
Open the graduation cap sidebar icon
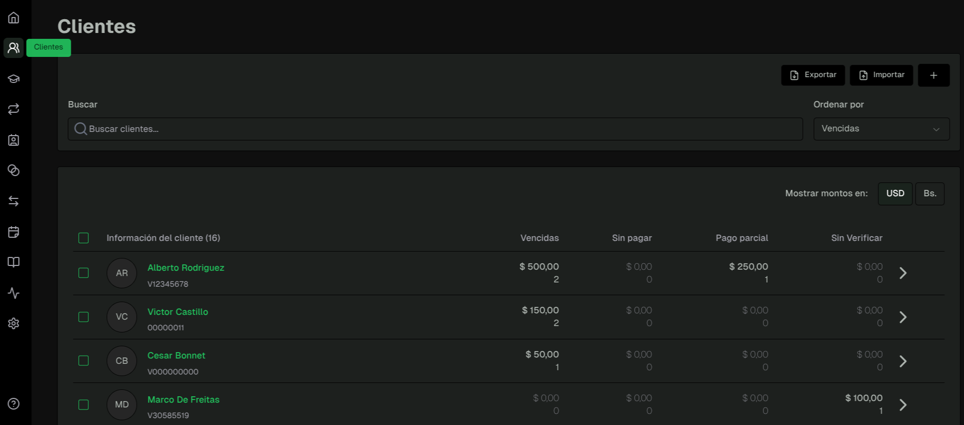coord(14,79)
